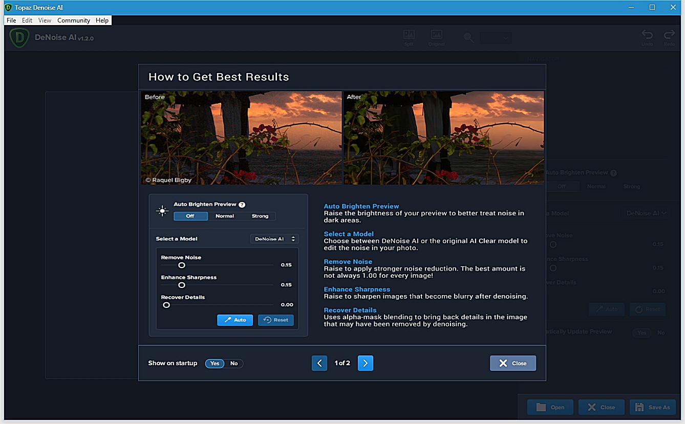Click the dimmed Reset button in the background panel
The width and height of the screenshot is (685, 424).
648,309
